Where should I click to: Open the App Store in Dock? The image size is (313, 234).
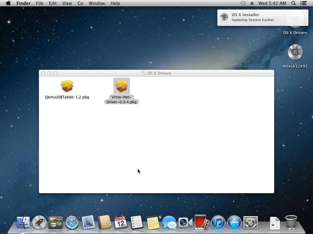point(234,222)
